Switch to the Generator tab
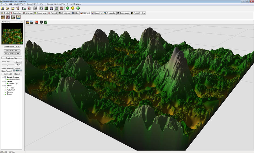254x153 pixels. (x=40, y=13)
